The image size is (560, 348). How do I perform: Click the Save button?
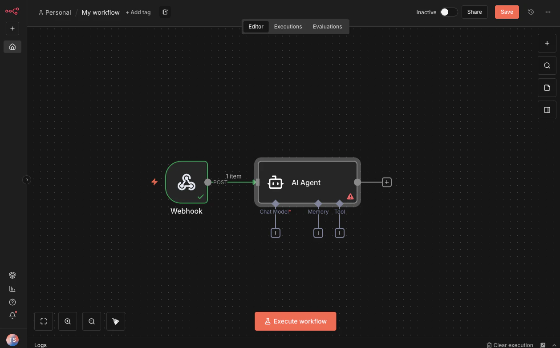point(507,12)
